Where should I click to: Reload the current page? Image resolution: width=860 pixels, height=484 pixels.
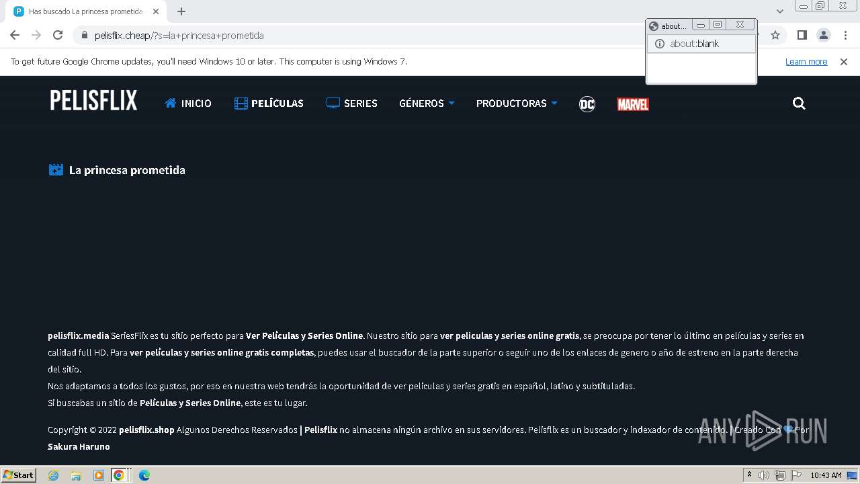tap(58, 35)
